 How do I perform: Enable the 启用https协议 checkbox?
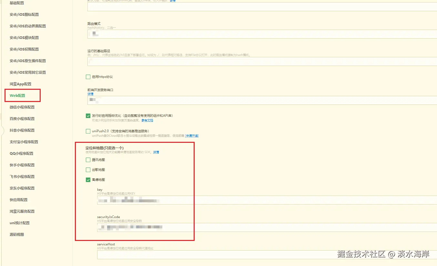click(88, 77)
